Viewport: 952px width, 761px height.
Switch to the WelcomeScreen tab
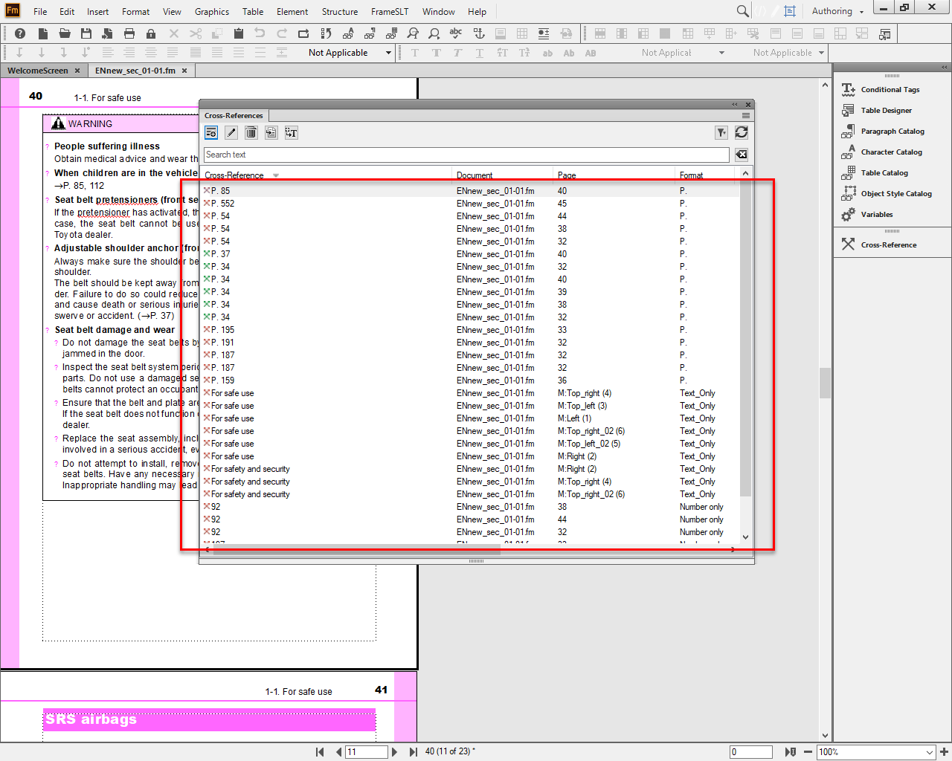[39, 70]
